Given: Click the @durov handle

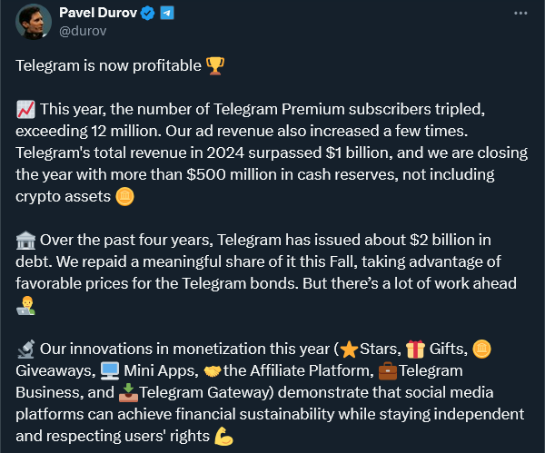Looking at the screenshot, I should click(x=84, y=32).
